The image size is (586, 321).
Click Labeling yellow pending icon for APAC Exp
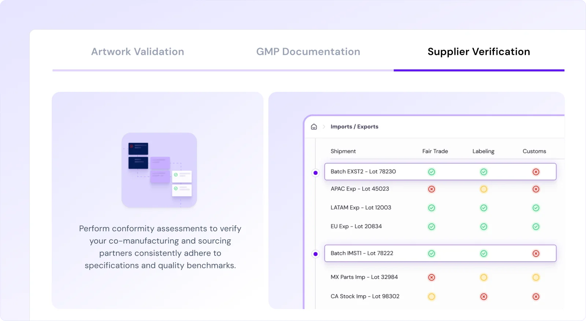pyautogui.click(x=483, y=189)
